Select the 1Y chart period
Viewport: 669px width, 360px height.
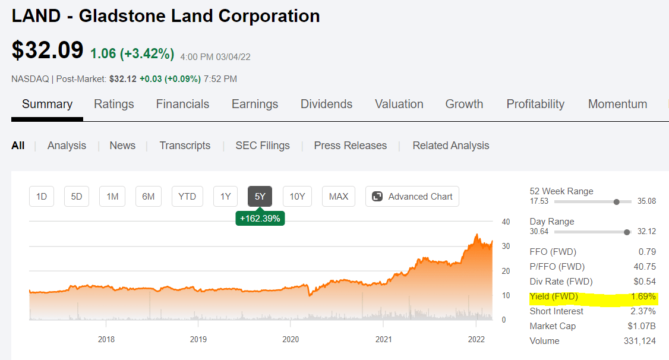(225, 196)
